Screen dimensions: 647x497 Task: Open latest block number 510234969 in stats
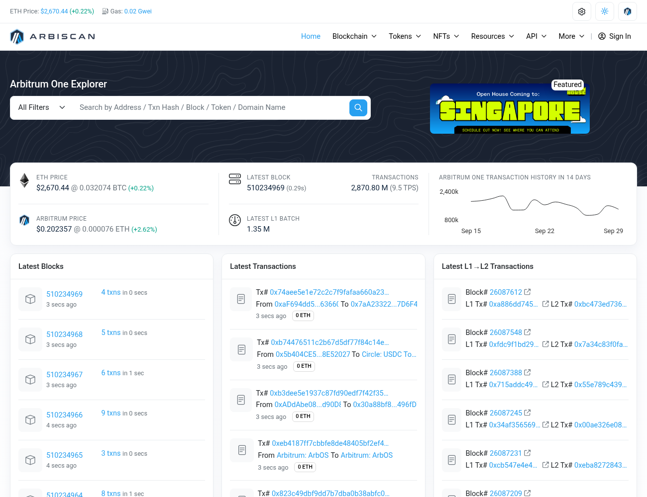tap(266, 188)
